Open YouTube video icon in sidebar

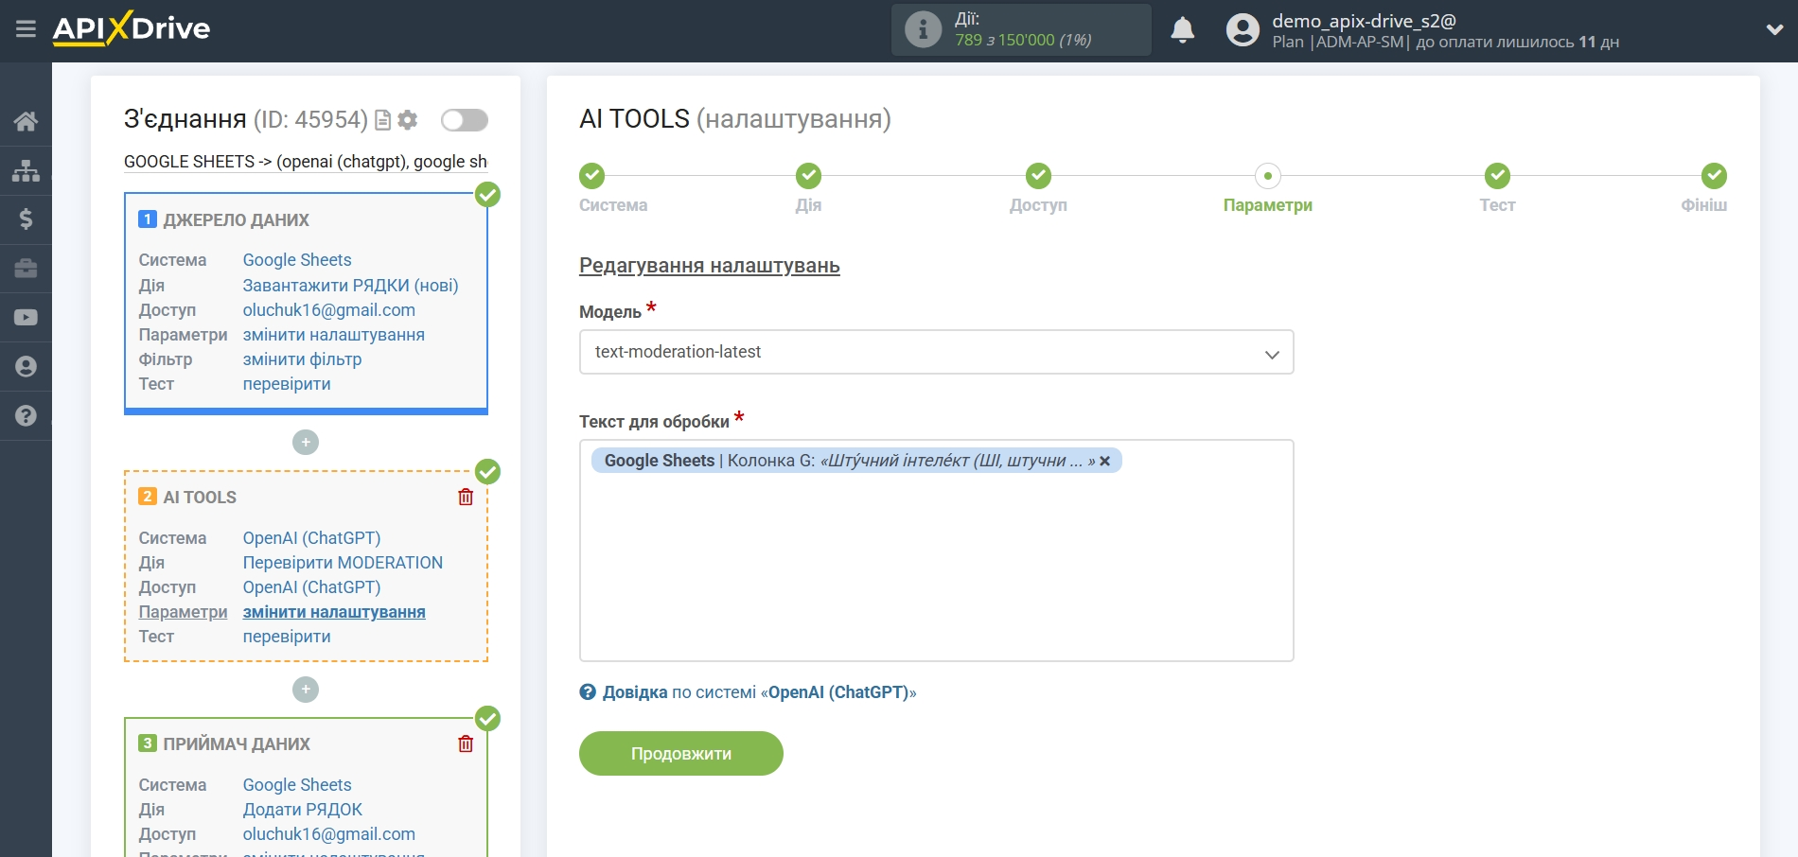tap(26, 318)
